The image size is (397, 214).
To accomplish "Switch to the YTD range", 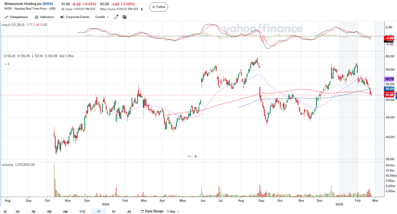I will pos(82,211).
